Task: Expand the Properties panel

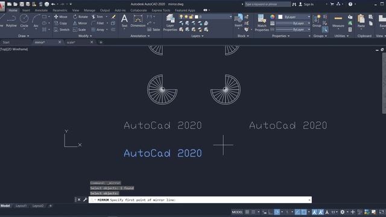Action: coord(280,36)
